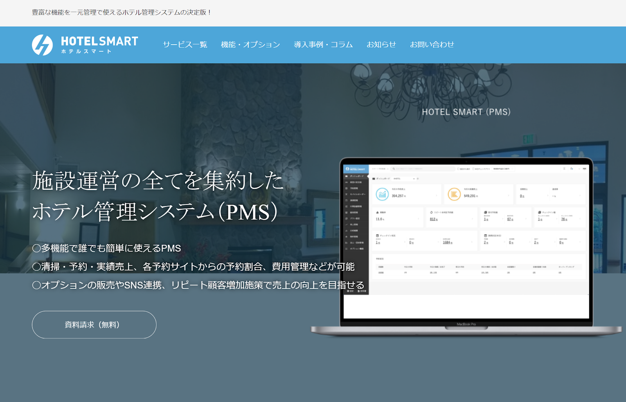The height and width of the screenshot is (402, 626).
Task: Open the お問い合わせ contact page
Action: (432, 45)
